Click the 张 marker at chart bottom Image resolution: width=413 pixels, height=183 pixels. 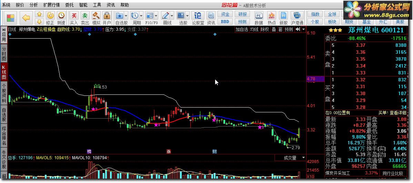pyautogui.click(x=168, y=151)
